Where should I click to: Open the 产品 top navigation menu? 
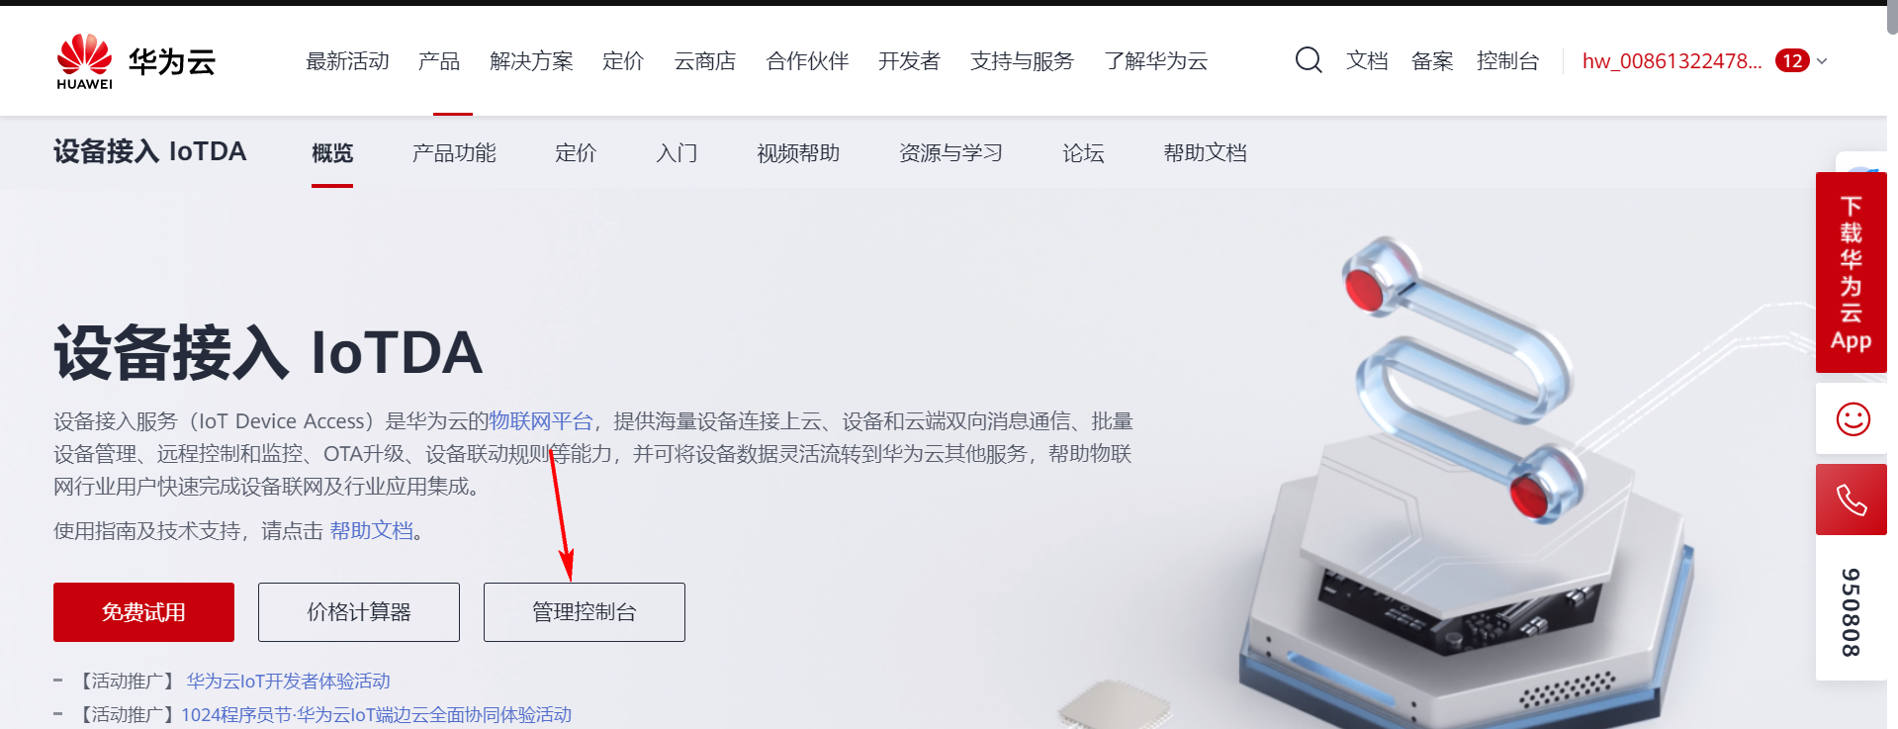[439, 61]
